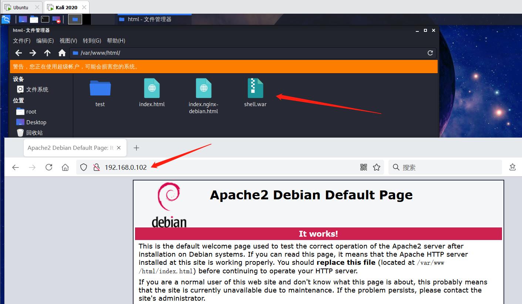Go to home folder in file manager
The height and width of the screenshot is (304, 522).
point(62,53)
